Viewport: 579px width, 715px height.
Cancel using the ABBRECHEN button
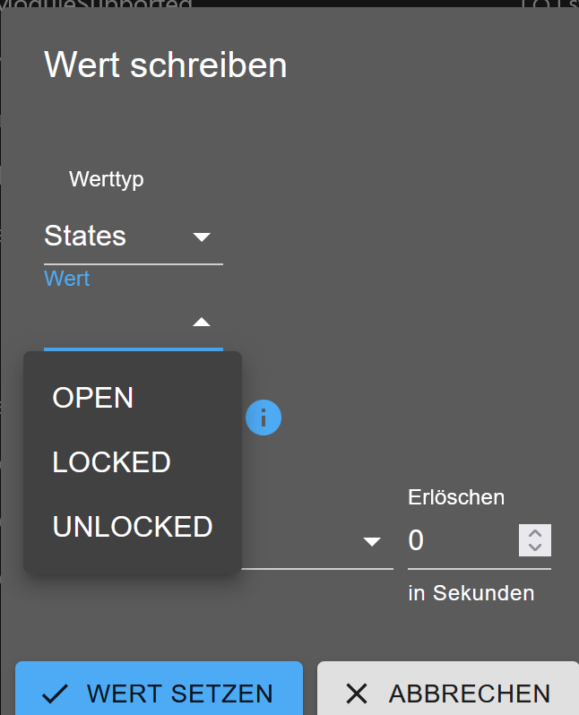(x=448, y=688)
